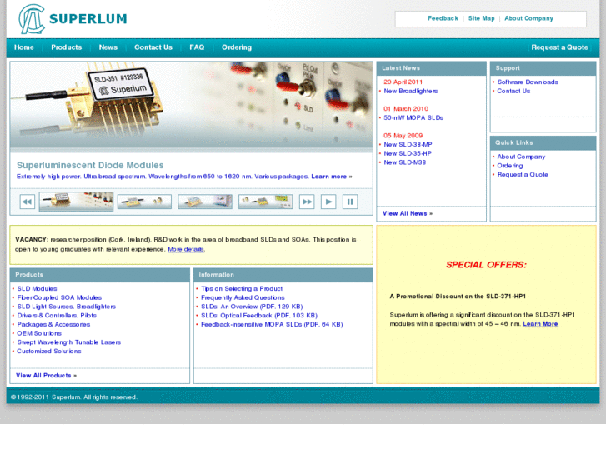Open New SLD-M38 news item

click(x=404, y=162)
